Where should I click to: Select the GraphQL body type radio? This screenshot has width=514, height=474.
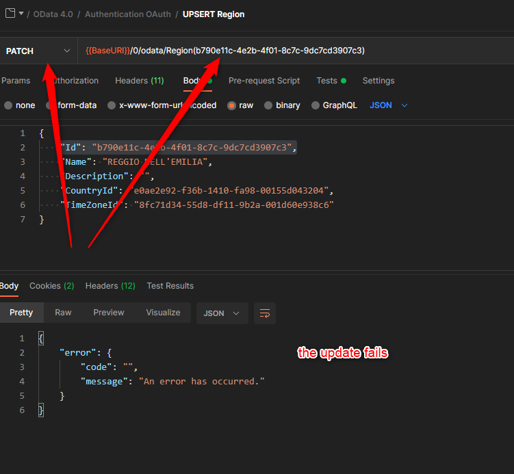tap(316, 105)
